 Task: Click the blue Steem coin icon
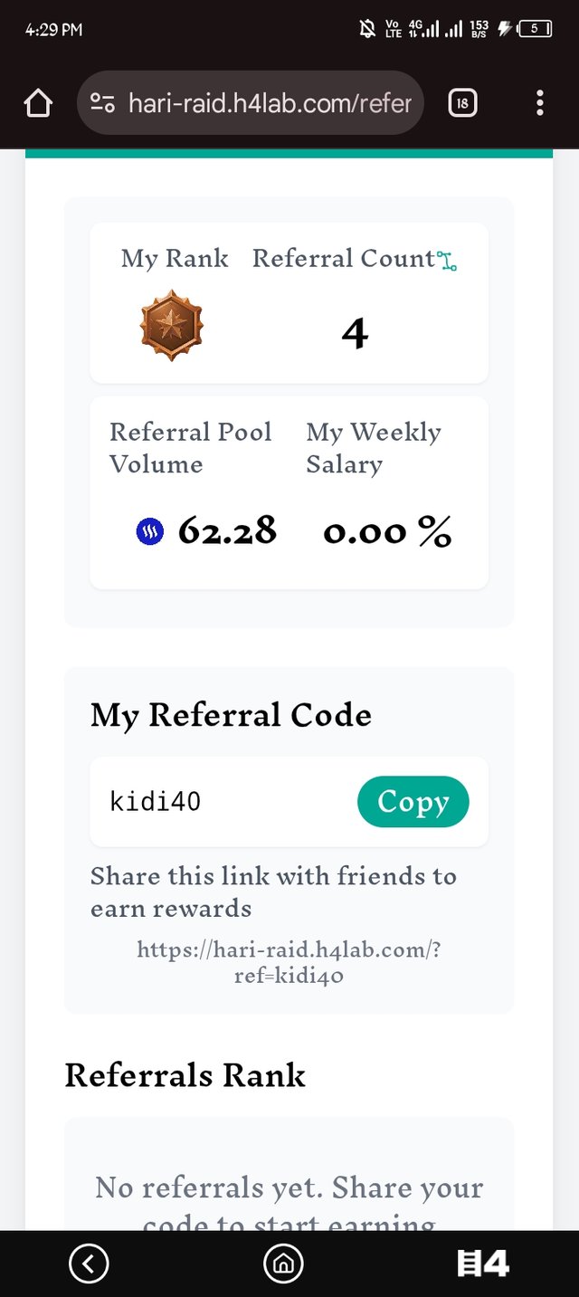150,532
